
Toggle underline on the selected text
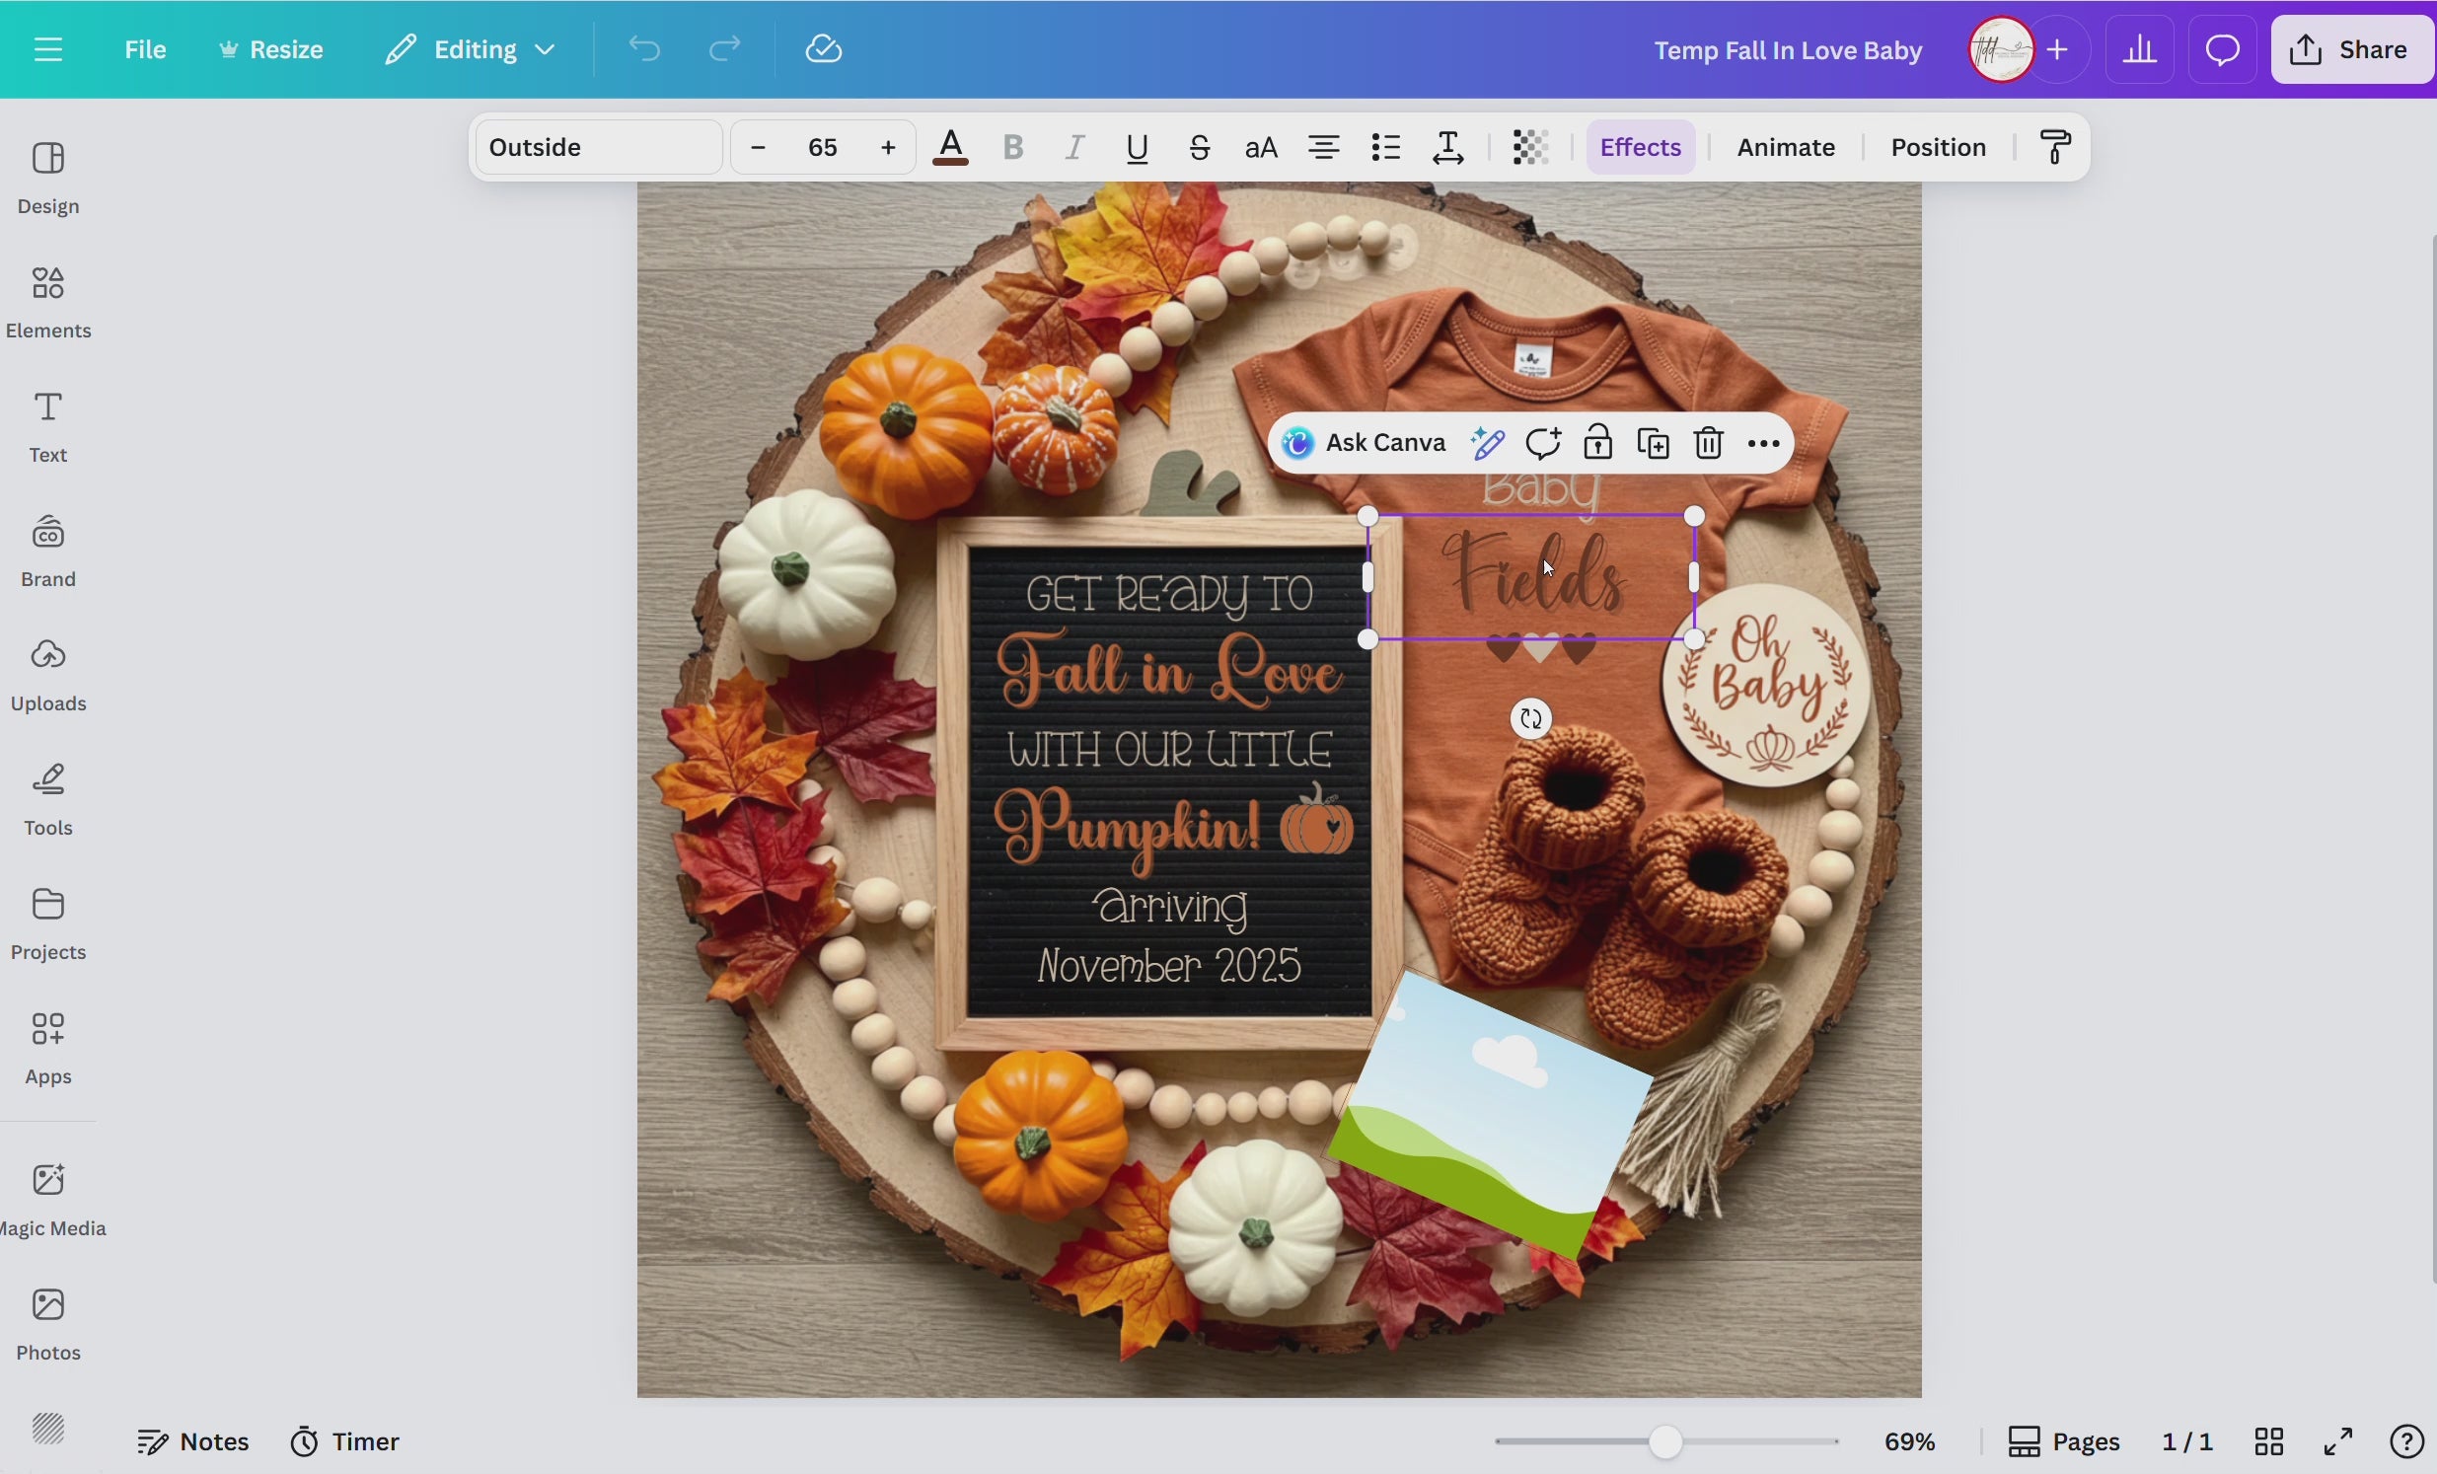click(x=1137, y=147)
